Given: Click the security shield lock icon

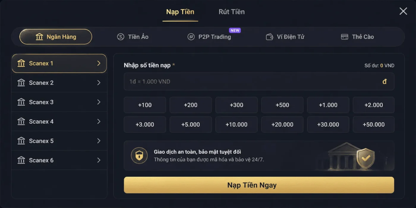Looking at the screenshot, I should [139, 155].
